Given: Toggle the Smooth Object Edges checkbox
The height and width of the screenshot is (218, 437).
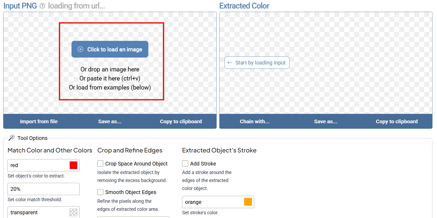Looking at the screenshot, I should point(100,192).
